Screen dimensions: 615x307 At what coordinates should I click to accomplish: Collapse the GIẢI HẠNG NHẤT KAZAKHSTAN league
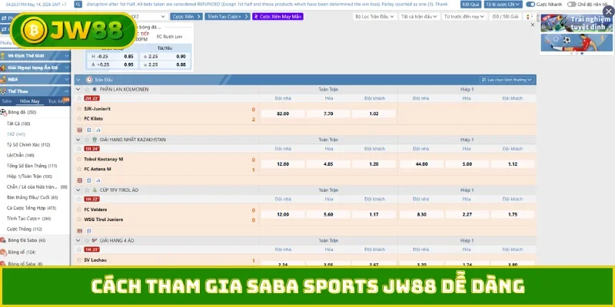78,140
